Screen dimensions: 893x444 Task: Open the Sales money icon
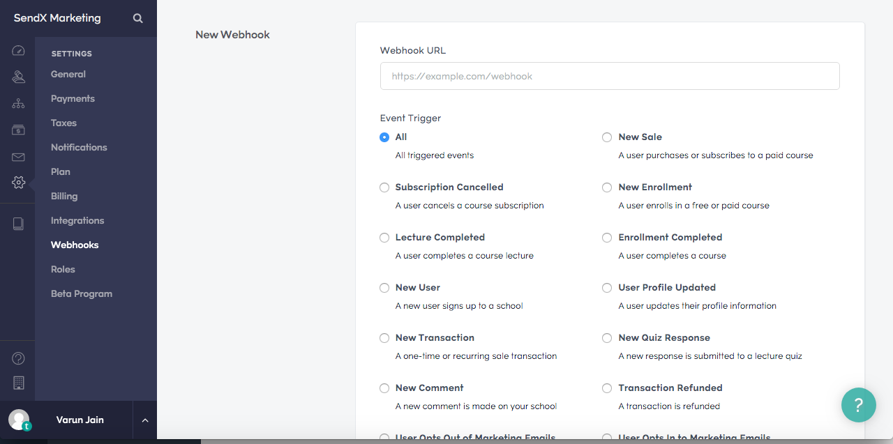click(x=18, y=130)
